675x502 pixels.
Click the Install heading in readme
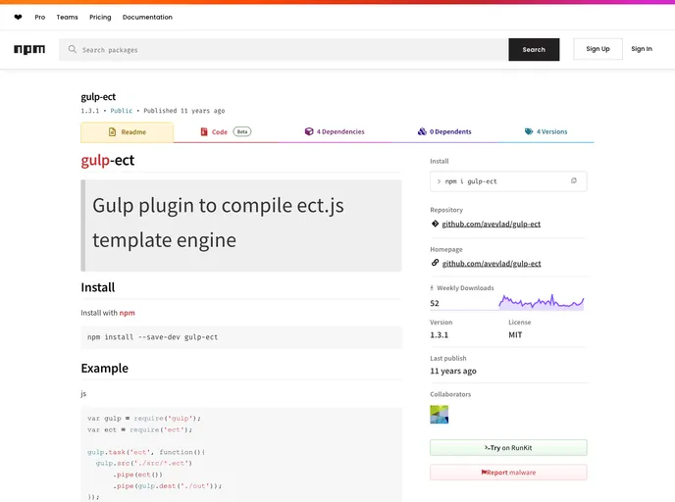pos(98,287)
